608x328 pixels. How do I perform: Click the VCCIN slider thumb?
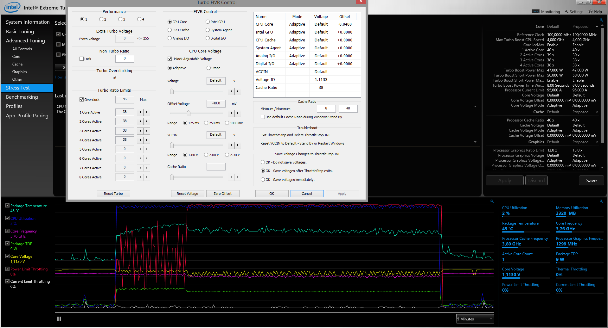click(172, 145)
